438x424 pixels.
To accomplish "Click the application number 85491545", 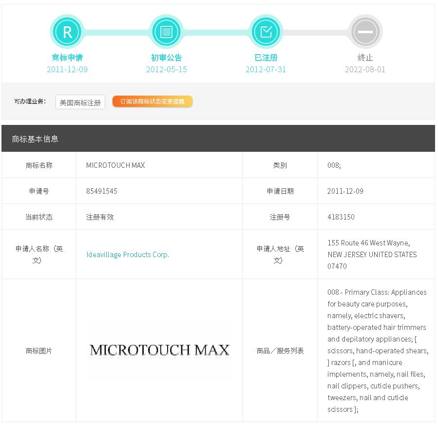I will tap(102, 191).
